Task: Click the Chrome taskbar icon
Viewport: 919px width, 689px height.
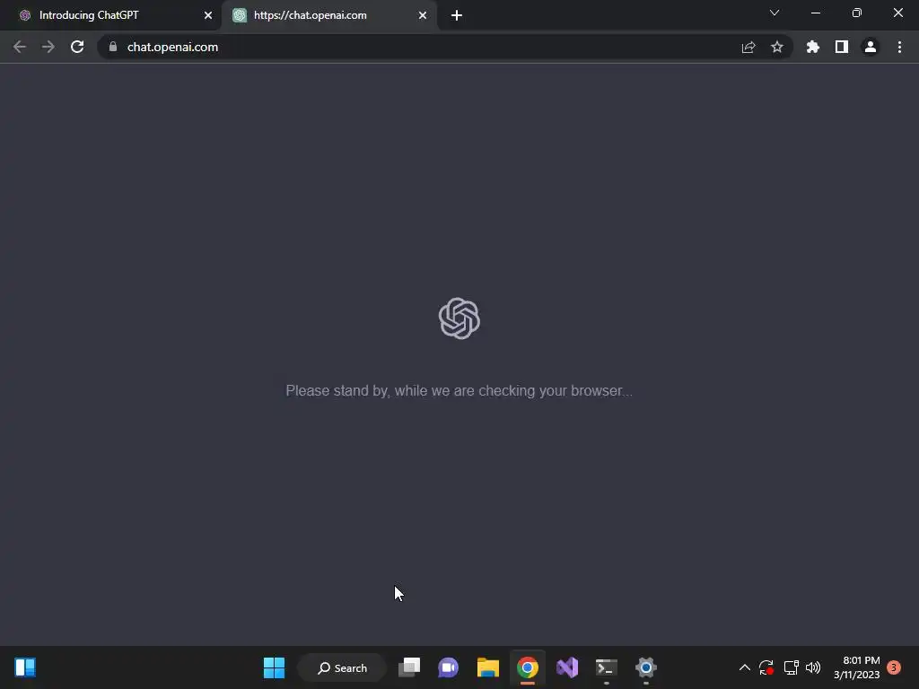Action: pyautogui.click(x=528, y=667)
